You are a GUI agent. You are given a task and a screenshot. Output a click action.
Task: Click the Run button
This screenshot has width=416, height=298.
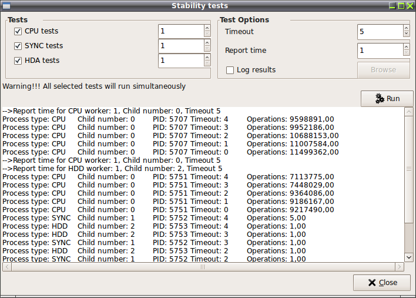tap(387, 99)
